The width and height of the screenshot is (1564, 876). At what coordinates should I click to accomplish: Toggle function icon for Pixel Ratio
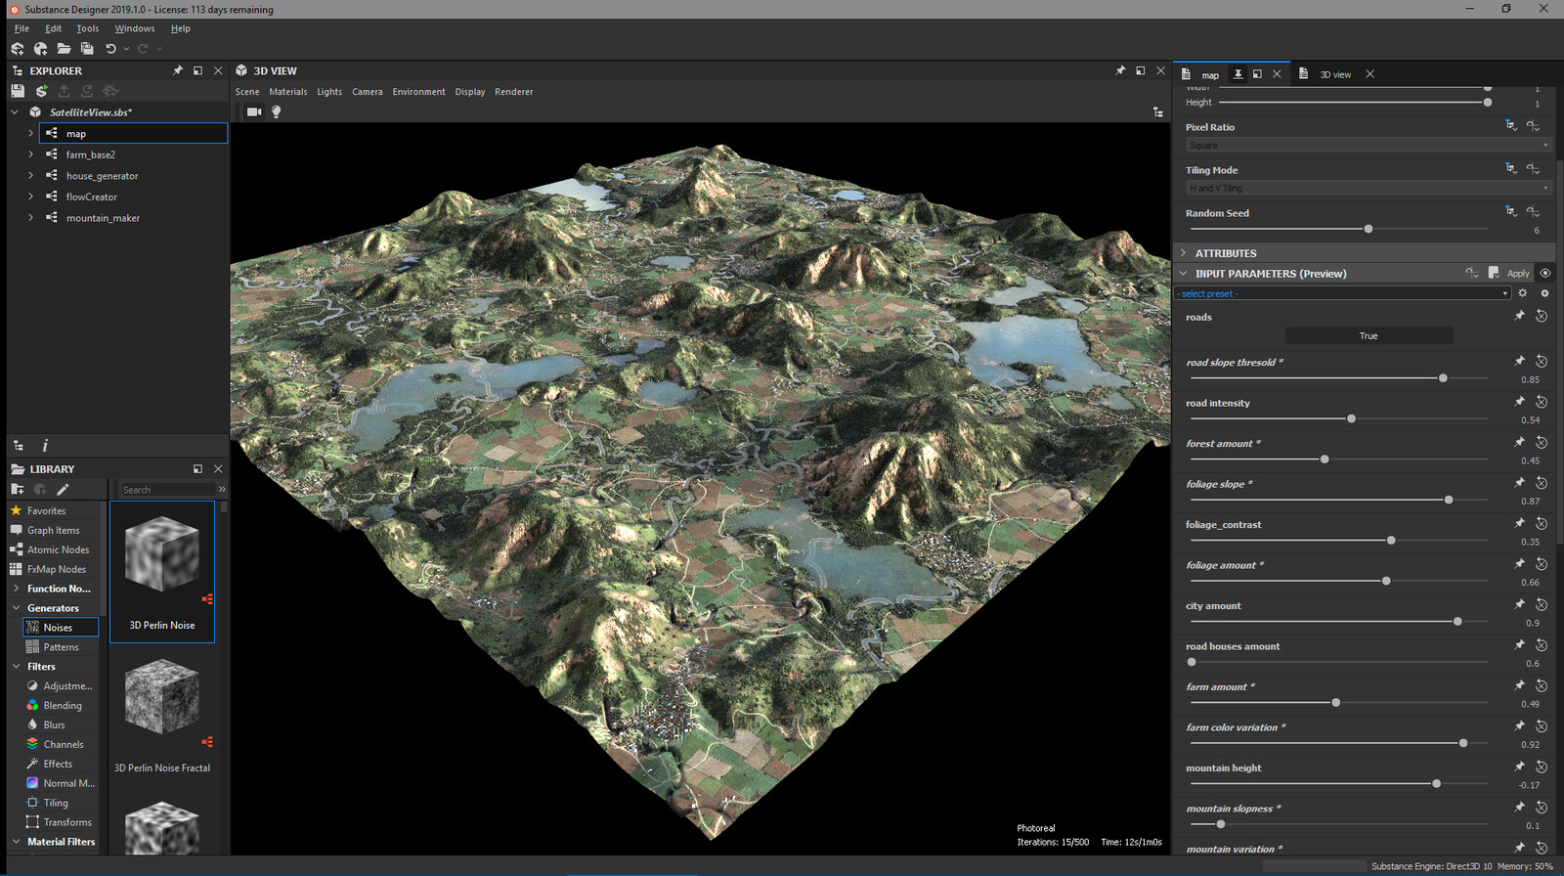(1533, 126)
